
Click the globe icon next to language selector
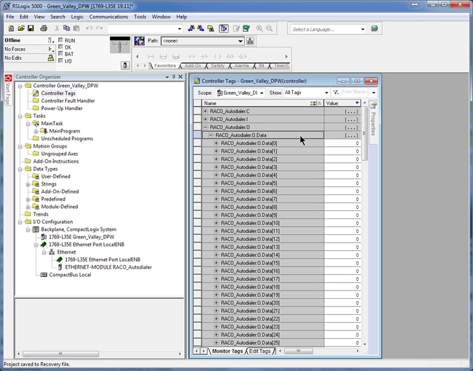click(375, 29)
